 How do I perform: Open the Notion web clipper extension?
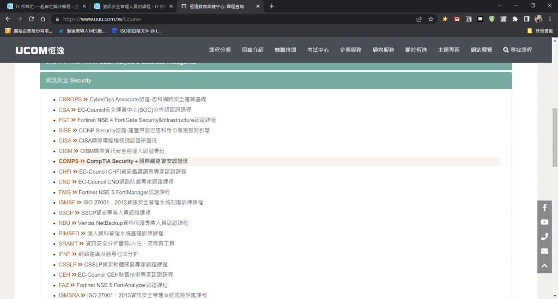click(x=469, y=19)
